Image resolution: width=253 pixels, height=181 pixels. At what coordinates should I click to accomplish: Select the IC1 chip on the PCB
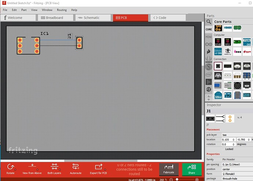coord(28,46)
